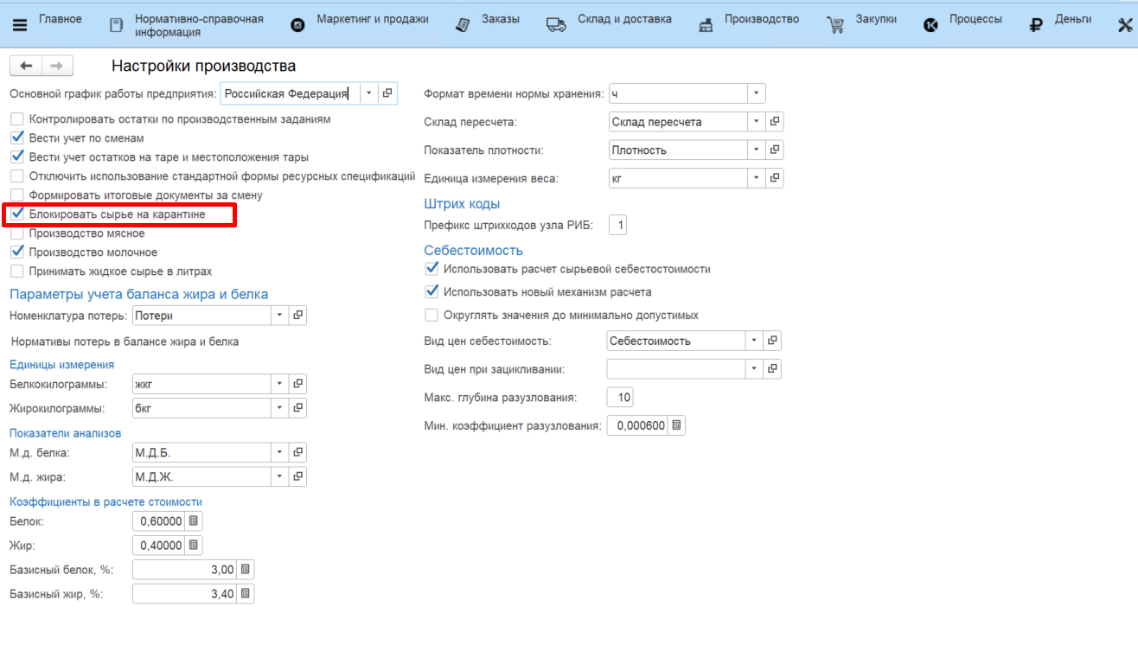Expand the Вид цен себестоимость dropdown

(755, 341)
